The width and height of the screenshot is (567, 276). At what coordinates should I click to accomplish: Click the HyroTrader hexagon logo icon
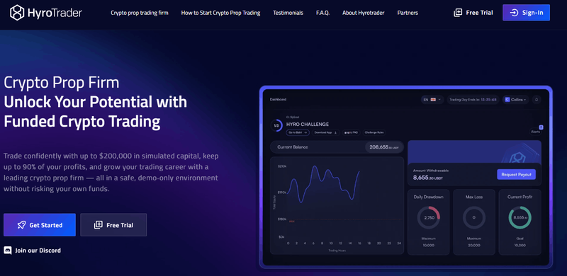pyautogui.click(x=17, y=13)
